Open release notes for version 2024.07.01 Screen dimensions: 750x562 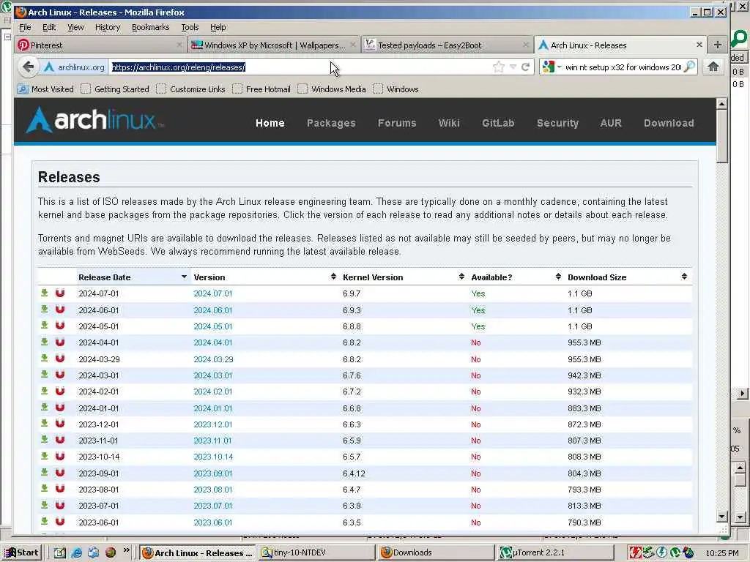coord(213,293)
